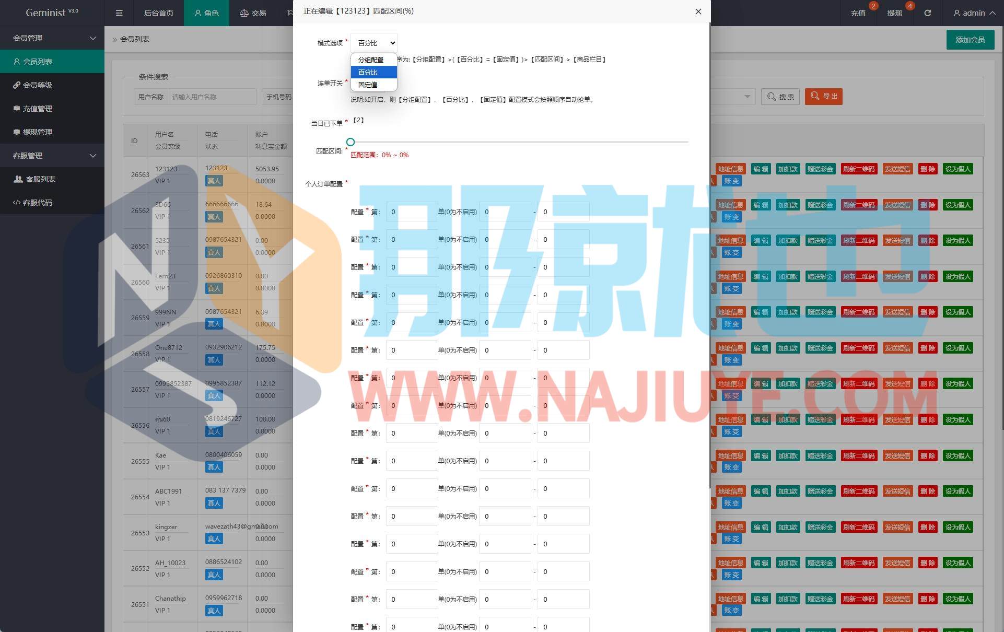The image size is (1004, 632).
Task: Click the orange 导出 export button
Action: [823, 97]
